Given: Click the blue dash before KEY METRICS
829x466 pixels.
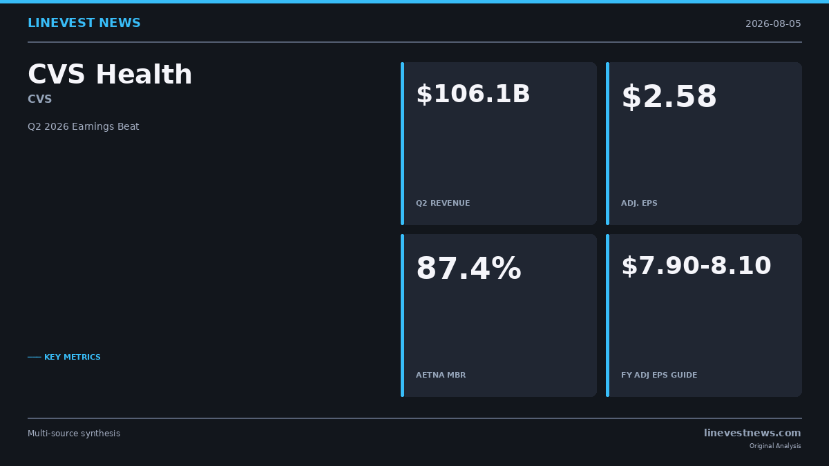Looking at the screenshot, I should pos(35,358).
